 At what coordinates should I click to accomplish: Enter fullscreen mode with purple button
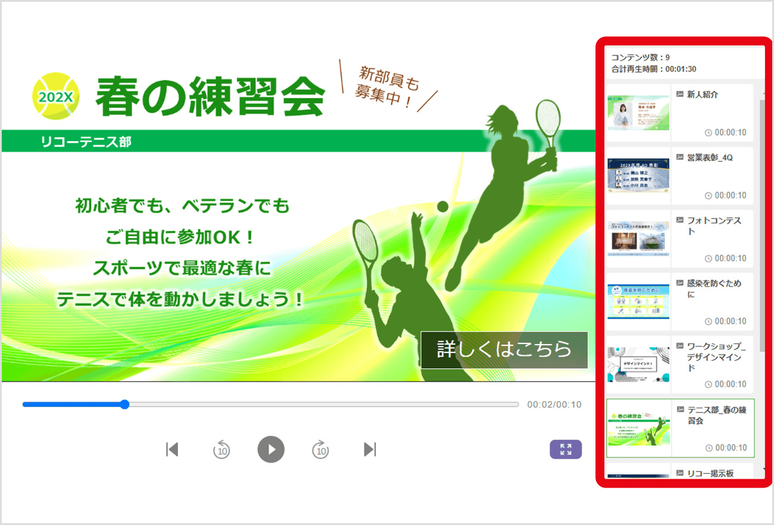click(565, 449)
